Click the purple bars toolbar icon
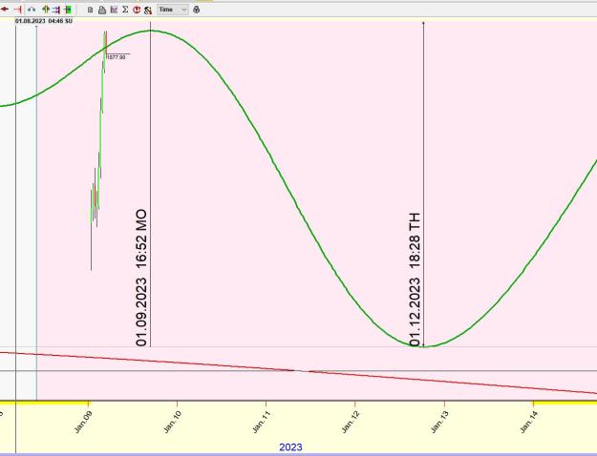The image size is (597, 456). coord(56,10)
